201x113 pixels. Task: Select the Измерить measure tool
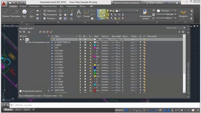pyautogui.click(x=183, y=13)
